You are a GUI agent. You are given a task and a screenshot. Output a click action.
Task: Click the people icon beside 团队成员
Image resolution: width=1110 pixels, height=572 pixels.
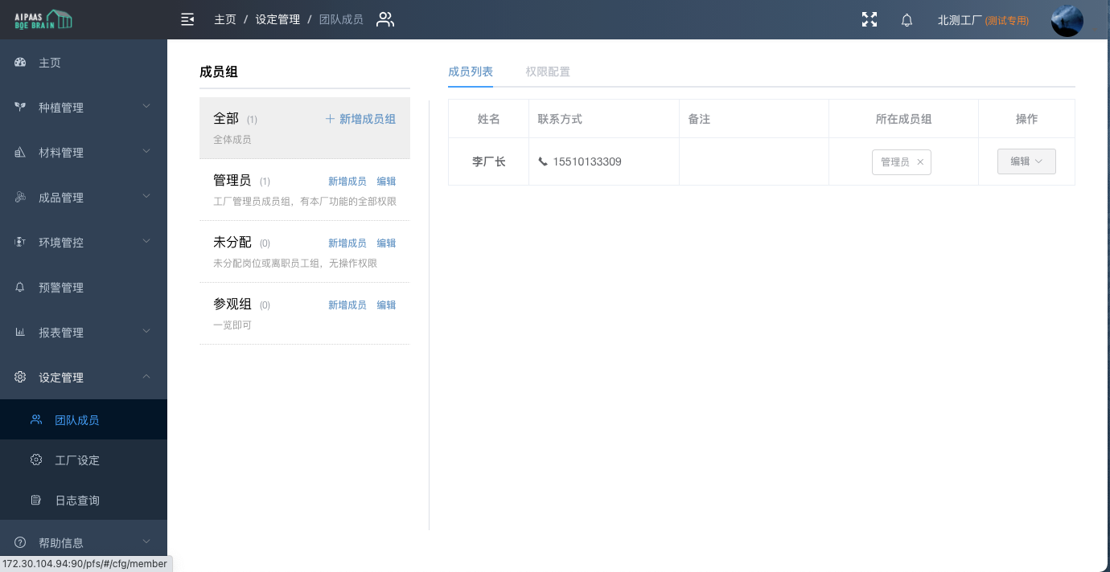tap(36, 419)
